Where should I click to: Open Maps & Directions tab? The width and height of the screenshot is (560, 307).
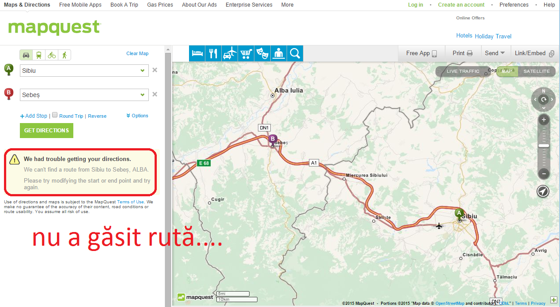coord(27,5)
